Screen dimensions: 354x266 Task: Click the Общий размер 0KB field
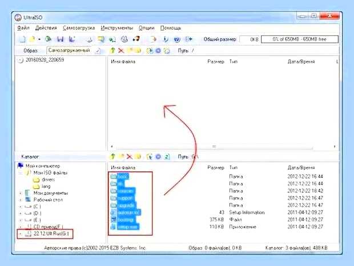tap(250, 39)
